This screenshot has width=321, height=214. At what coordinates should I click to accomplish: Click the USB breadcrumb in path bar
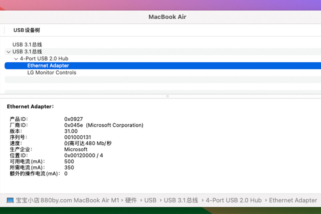(150, 200)
